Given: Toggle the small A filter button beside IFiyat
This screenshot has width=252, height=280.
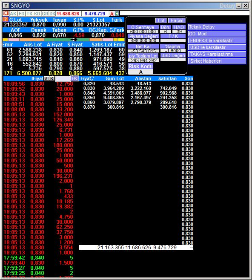Looking at the screenshot, I should point(46,78).
